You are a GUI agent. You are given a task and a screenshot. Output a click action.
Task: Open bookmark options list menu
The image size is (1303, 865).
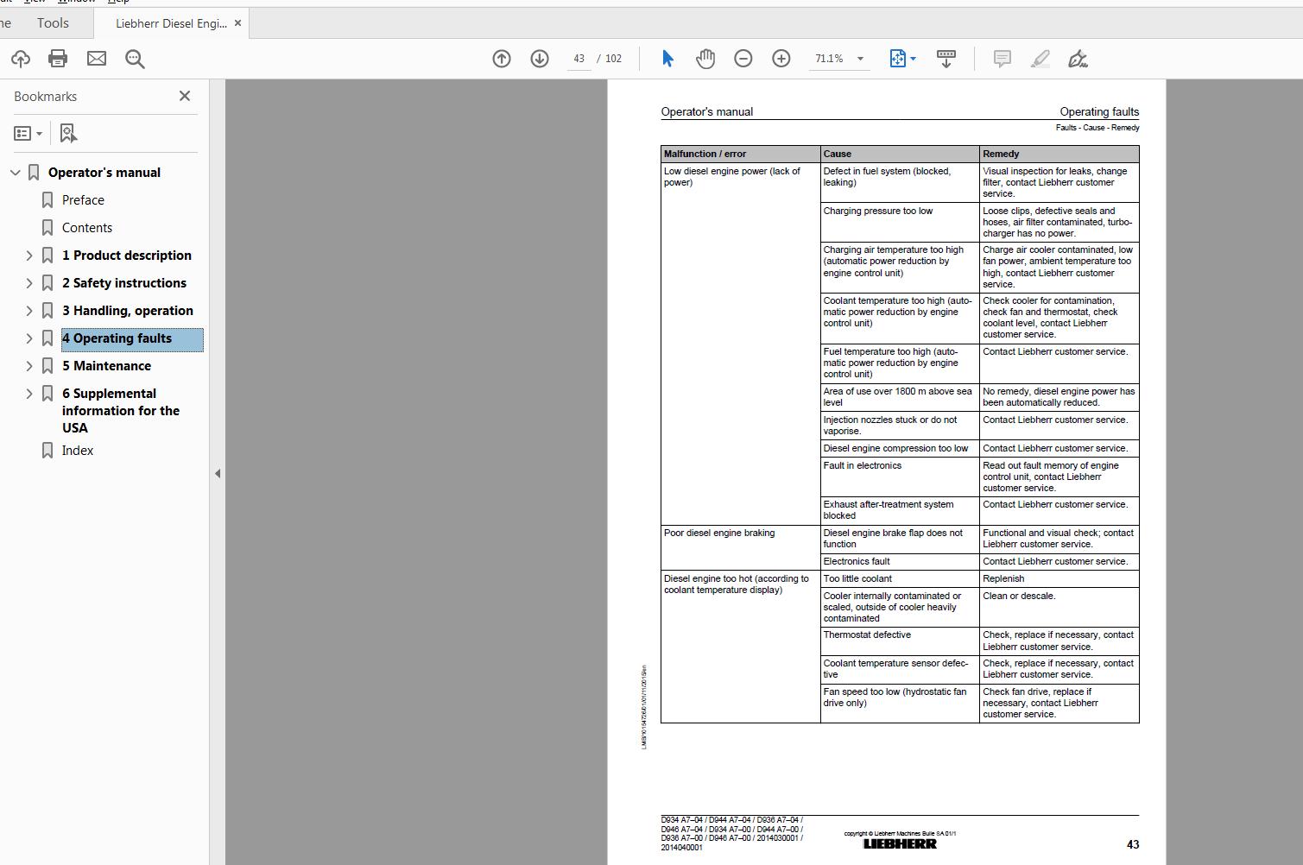click(x=28, y=133)
